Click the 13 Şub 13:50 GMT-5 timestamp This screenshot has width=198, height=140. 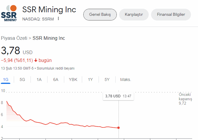[17, 68]
